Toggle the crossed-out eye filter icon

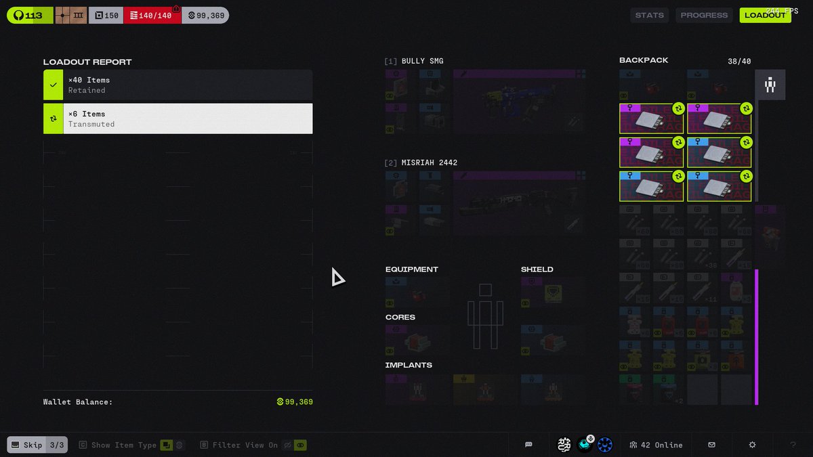[287, 445]
